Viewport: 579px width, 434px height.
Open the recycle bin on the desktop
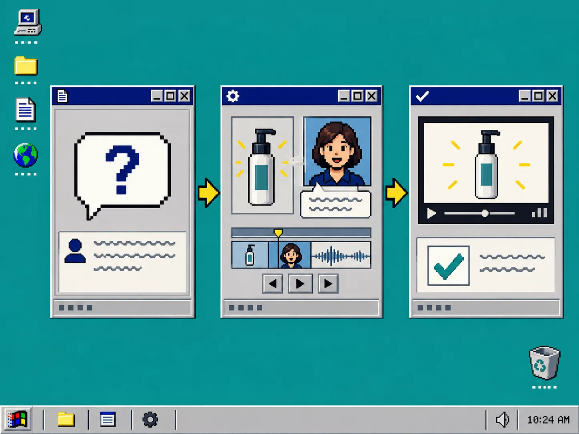click(544, 363)
